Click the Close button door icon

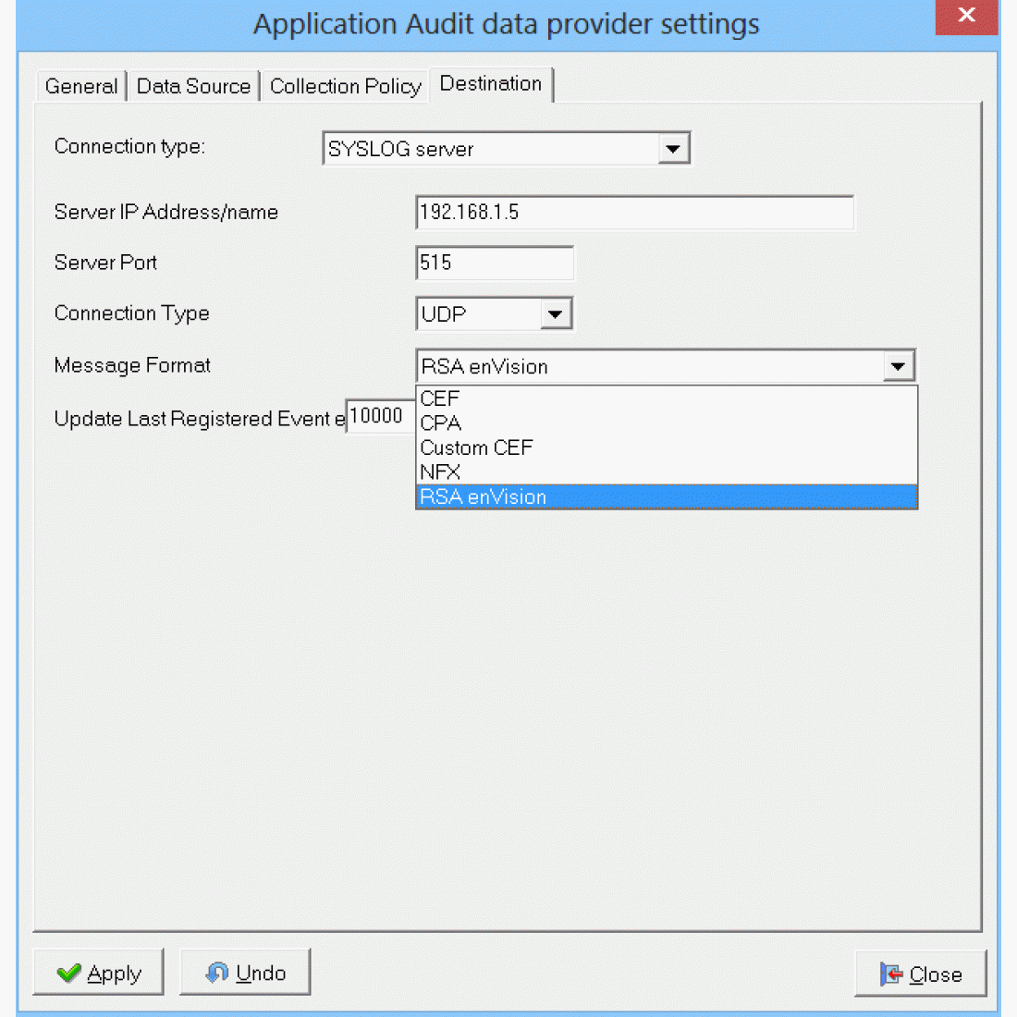891,974
